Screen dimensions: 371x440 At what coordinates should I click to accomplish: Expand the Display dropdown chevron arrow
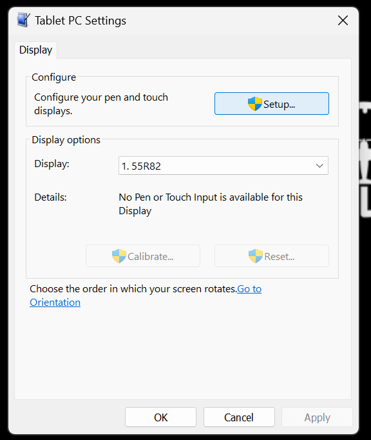click(x=319, y=166)
